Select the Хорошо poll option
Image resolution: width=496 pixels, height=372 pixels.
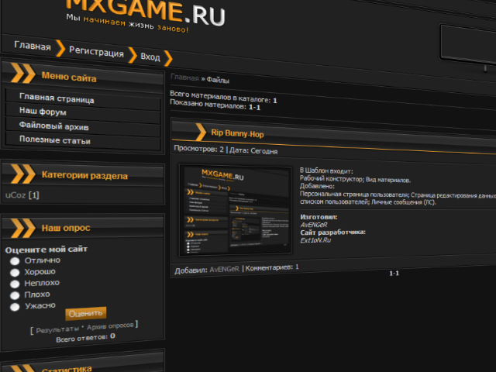[x=15, y=272]
